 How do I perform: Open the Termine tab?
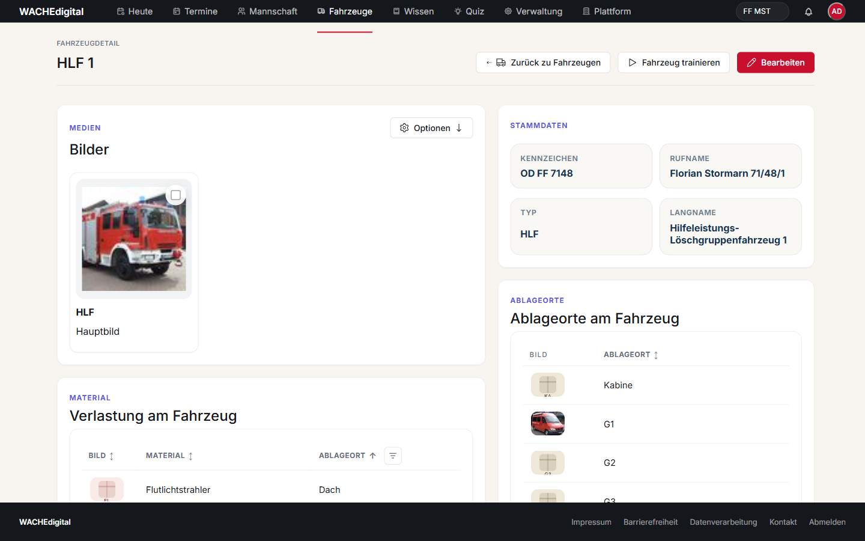click(195, 11)
